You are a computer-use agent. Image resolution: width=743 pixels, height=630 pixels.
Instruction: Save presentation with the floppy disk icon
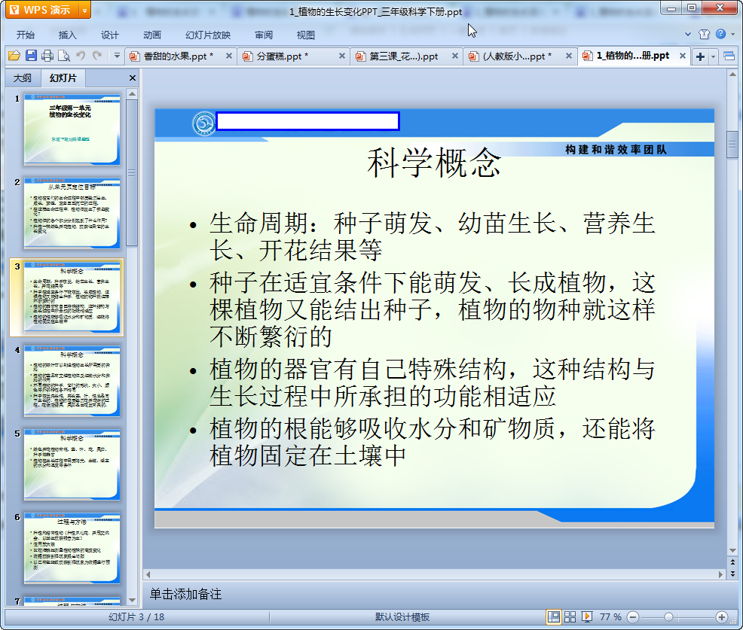pos(32,56)
